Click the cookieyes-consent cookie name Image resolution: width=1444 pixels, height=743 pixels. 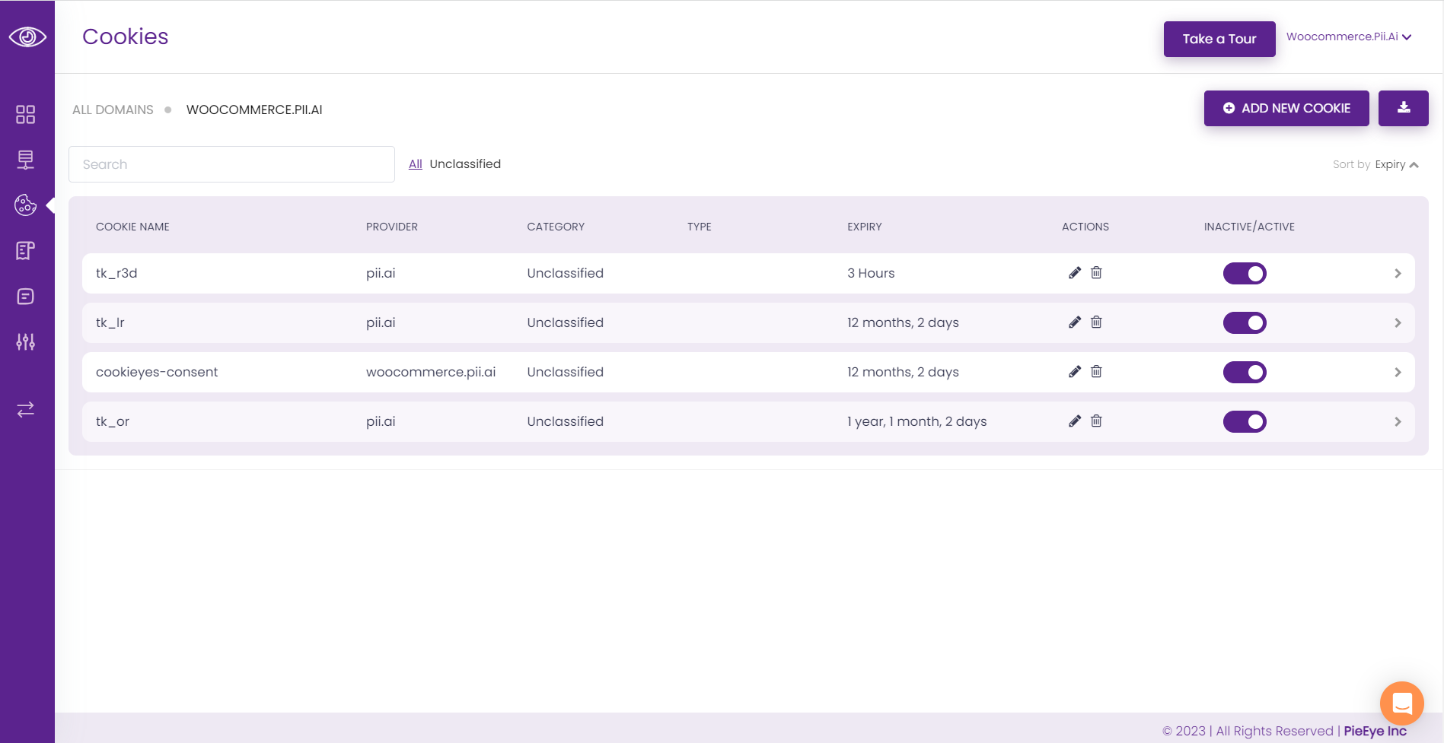click(x=157, y=372)
